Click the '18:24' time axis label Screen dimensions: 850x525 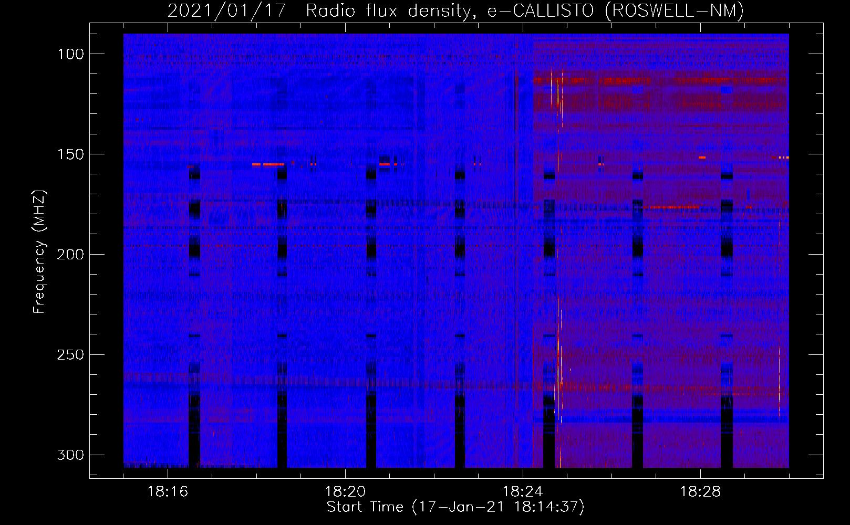pos(523,492)
